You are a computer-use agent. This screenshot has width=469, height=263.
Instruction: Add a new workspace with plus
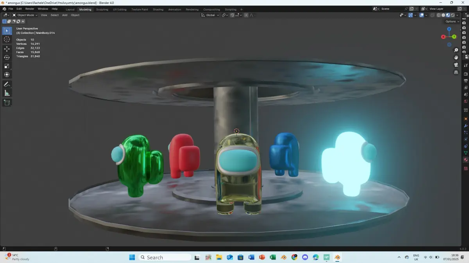point(241,9)
